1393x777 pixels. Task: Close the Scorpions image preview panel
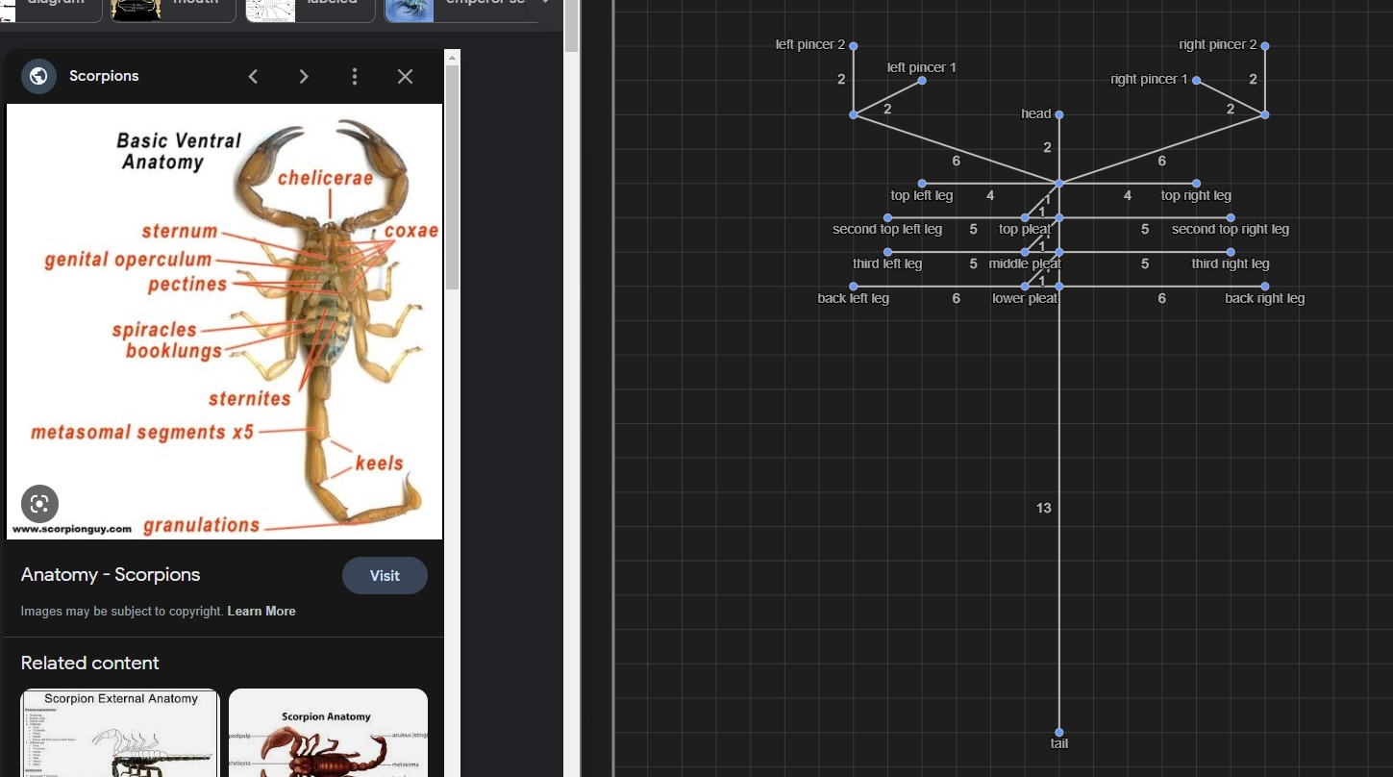[405, 76]
